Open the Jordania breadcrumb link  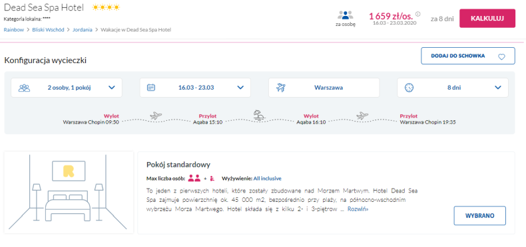(x=82, y=30)
